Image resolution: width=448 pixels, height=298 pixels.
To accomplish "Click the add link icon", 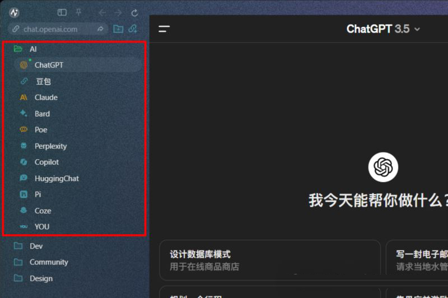I will (133, 29).
